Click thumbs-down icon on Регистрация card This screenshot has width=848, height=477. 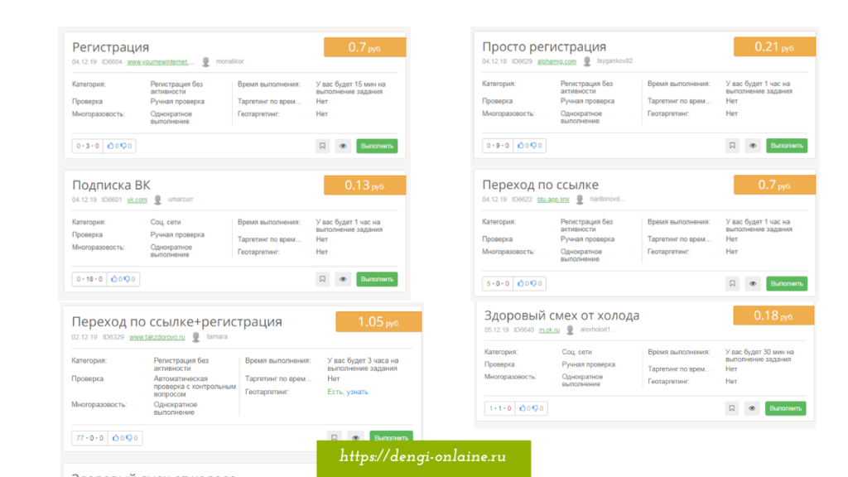click(x=123, y=146)
